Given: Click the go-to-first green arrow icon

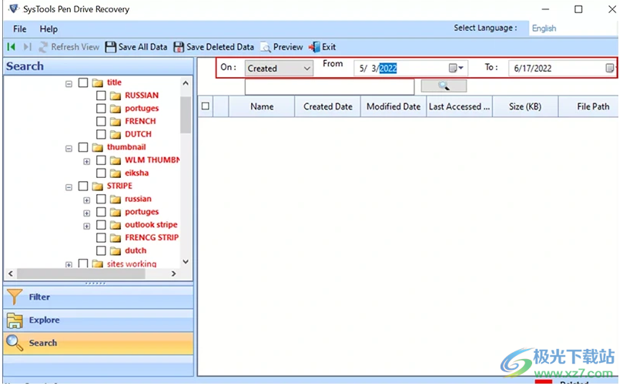Looking at the screenshot, I should [x=11, y=47].
